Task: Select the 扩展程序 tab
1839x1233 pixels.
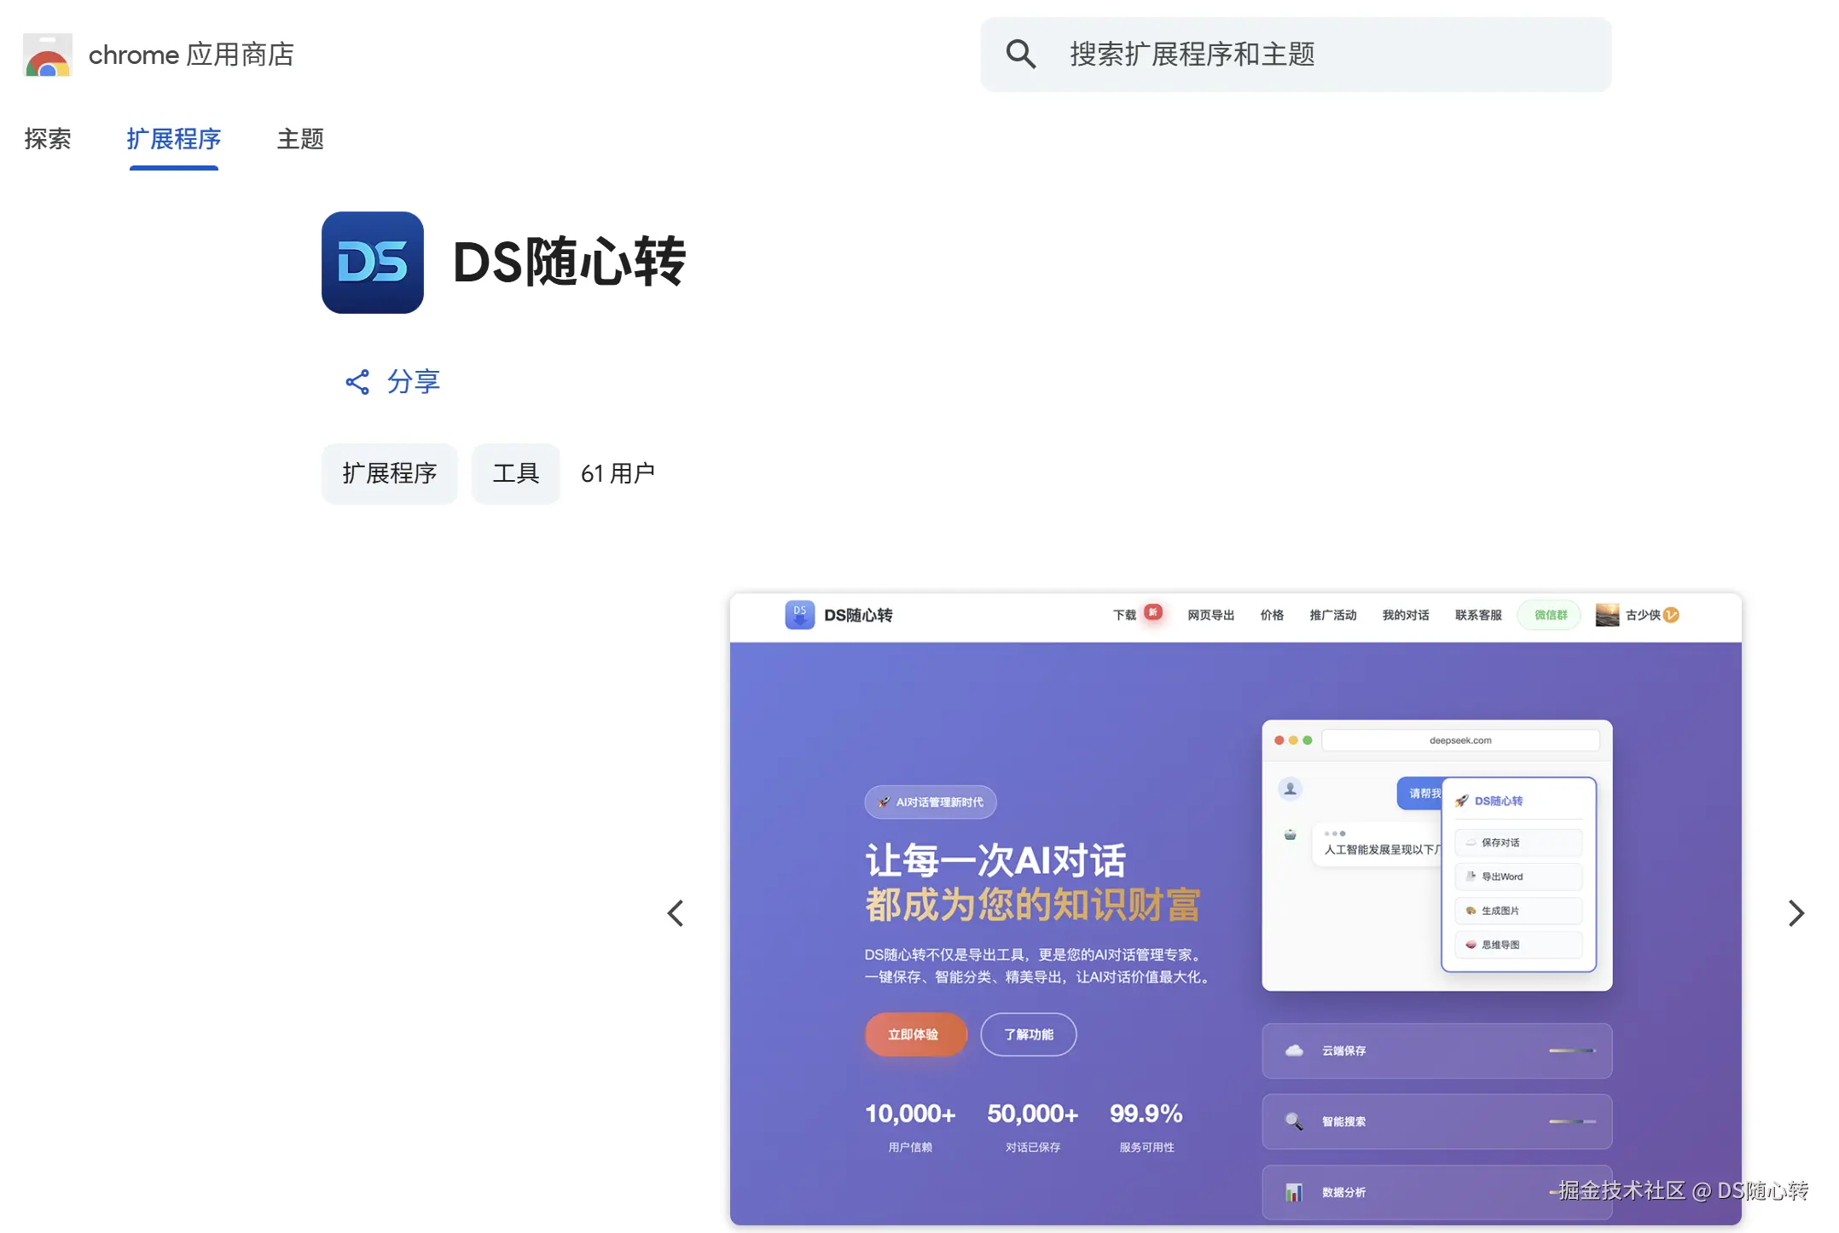Action: [174, 139]
